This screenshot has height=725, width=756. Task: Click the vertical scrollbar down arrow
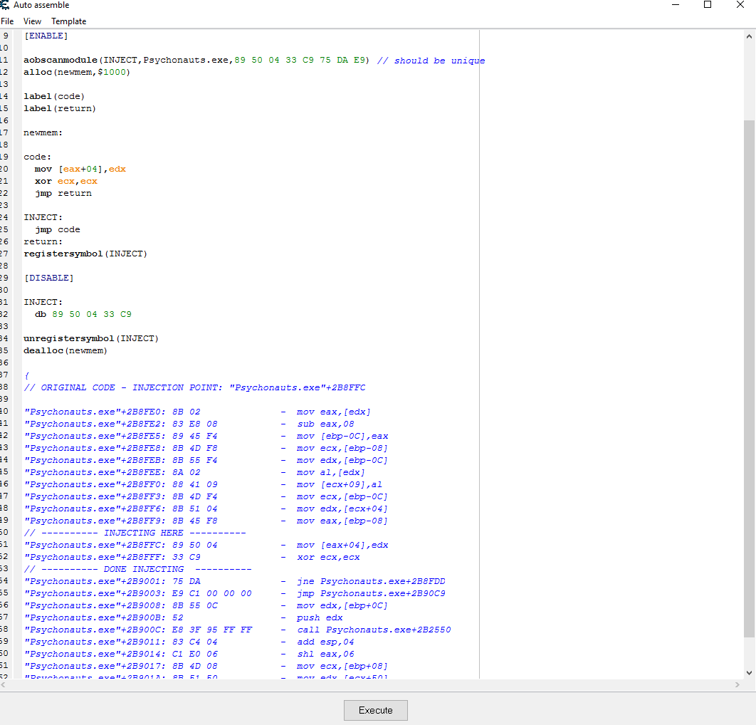(x=749, y=672)
